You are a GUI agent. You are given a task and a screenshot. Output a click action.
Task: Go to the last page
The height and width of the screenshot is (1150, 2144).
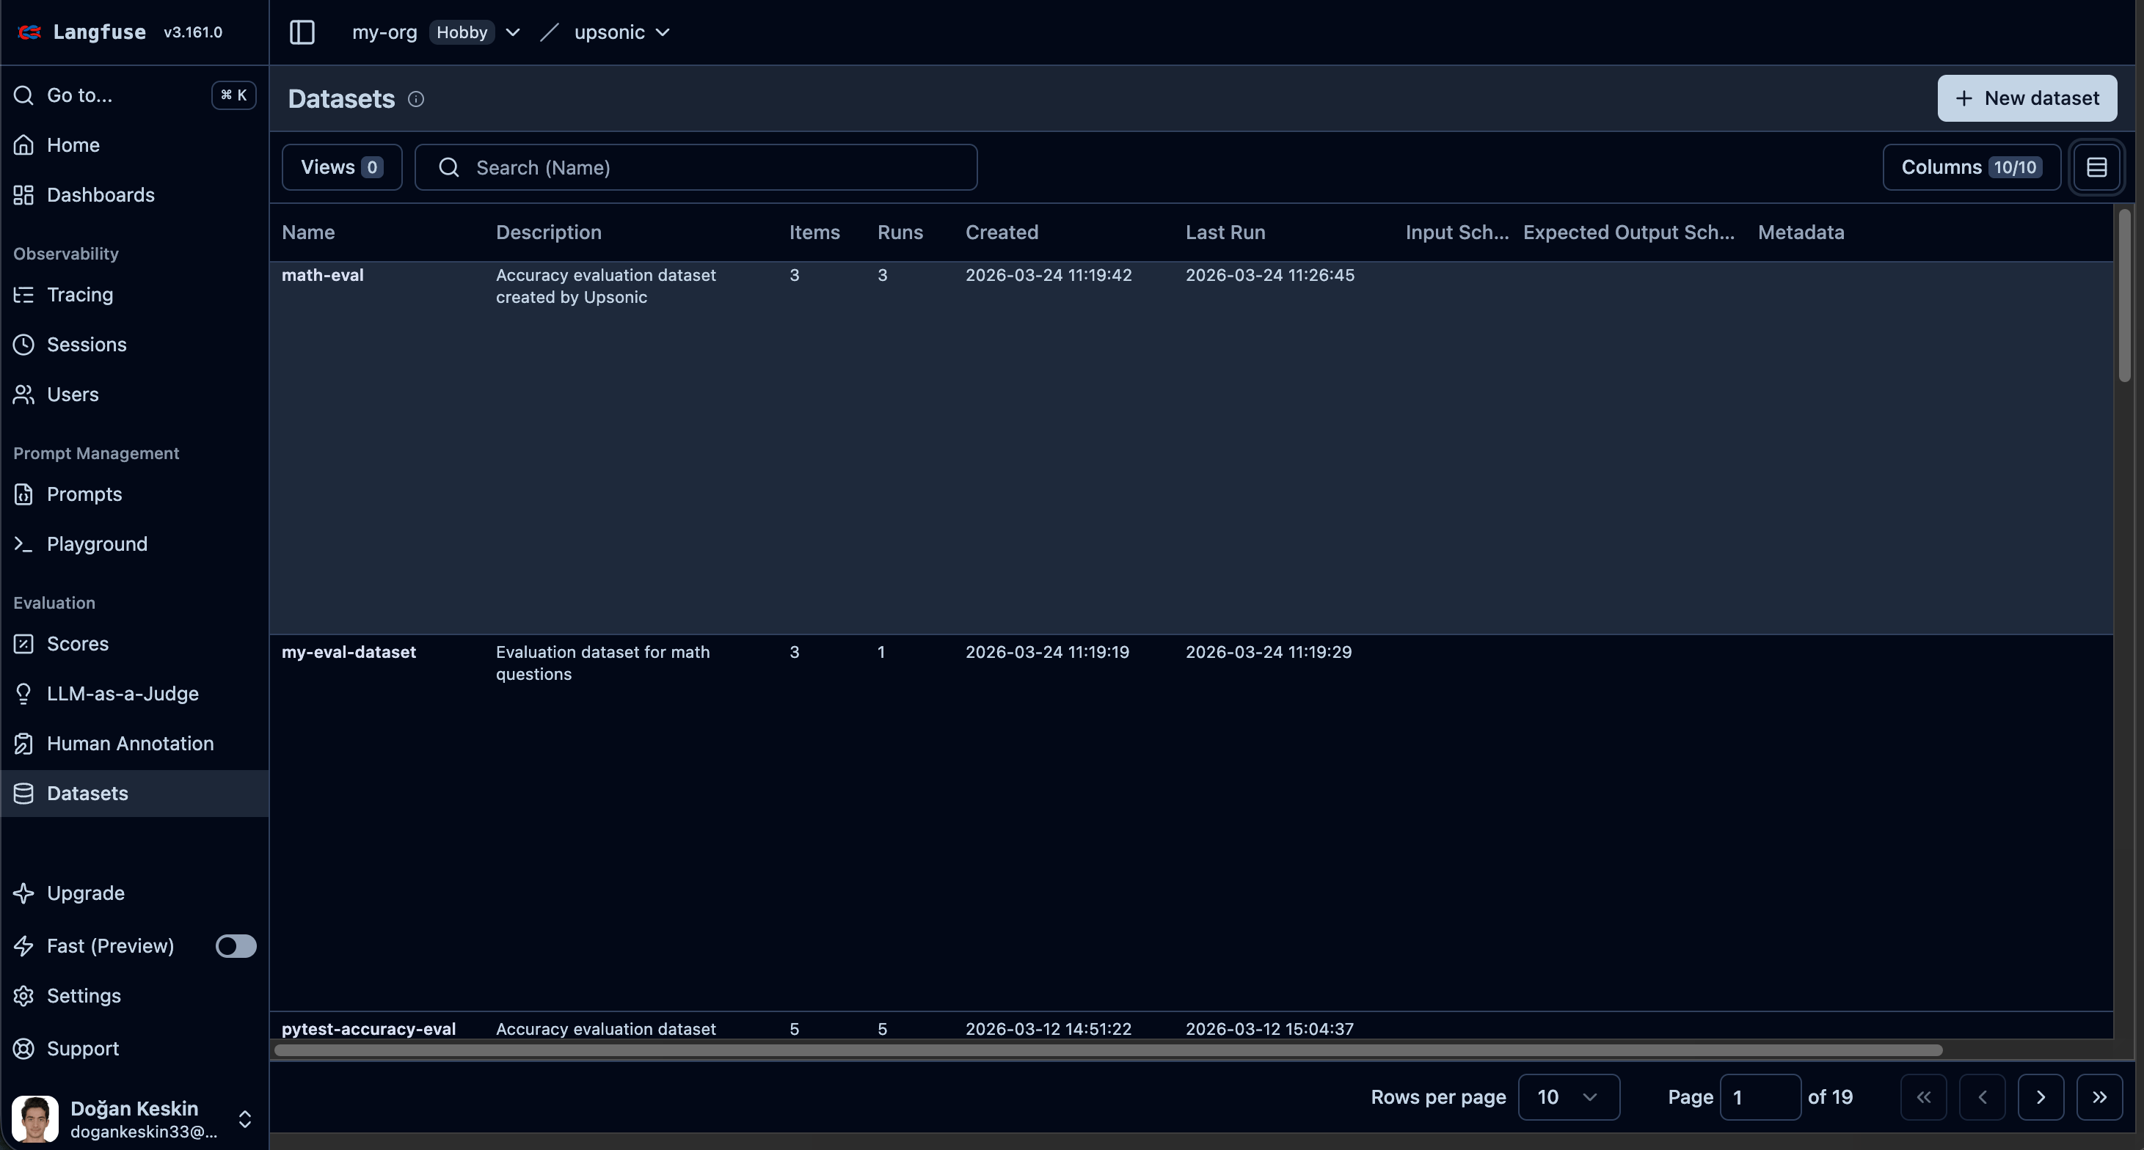tap(2099, 1096)
